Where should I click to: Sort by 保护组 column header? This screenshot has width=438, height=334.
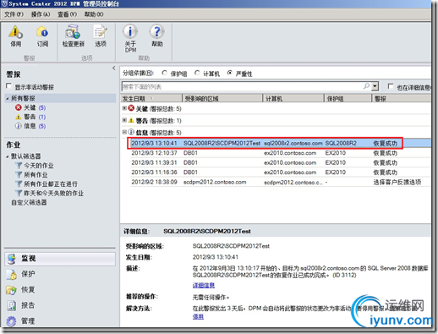(348, 98)
